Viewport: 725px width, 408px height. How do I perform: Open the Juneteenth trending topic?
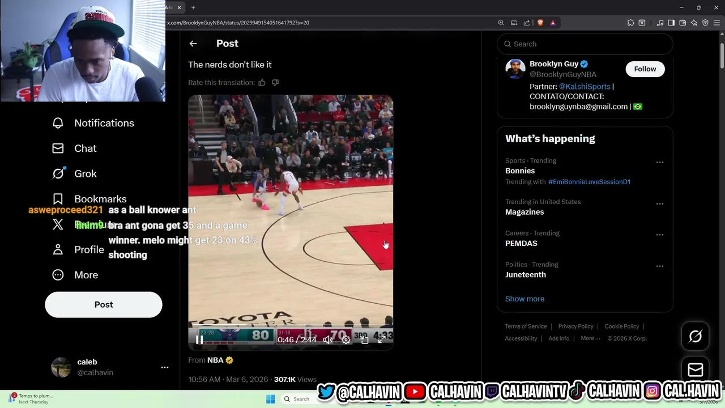526,275
